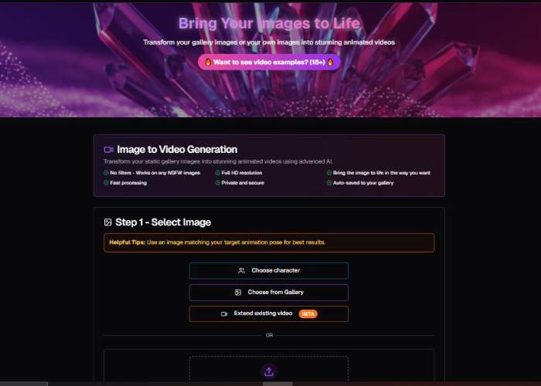This screenshot has width=541, height=386.
Task: Click Extend existing video button
Action: tap(269, 314)
